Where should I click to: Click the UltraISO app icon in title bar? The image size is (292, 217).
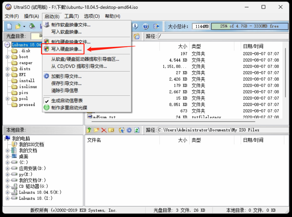9,7
